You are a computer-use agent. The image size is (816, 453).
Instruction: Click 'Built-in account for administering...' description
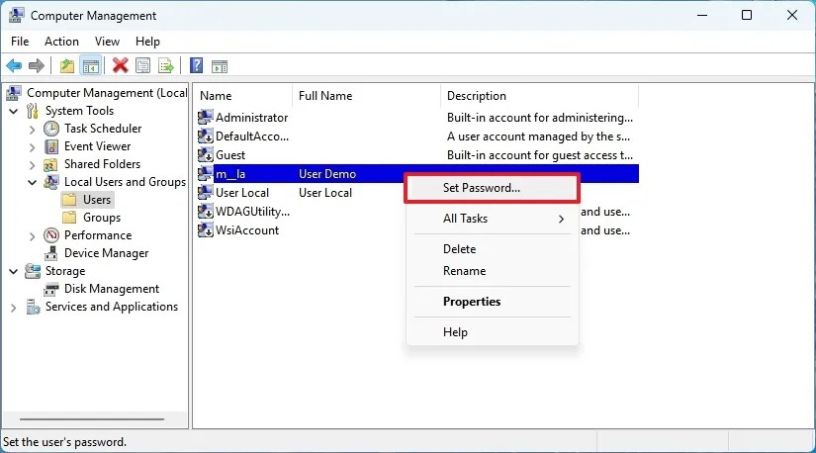coord(540,118)
